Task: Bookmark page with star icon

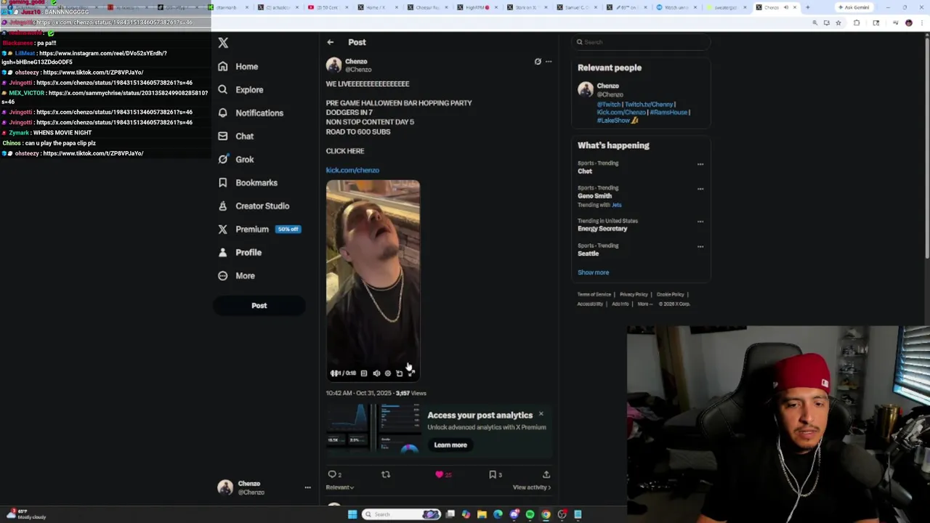Action: (838, 23)
